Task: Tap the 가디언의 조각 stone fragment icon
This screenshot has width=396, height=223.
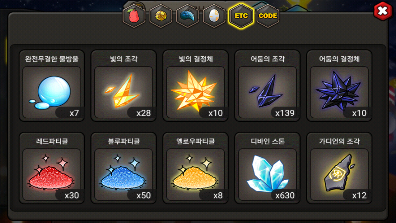Action: [x=339, y=175]
